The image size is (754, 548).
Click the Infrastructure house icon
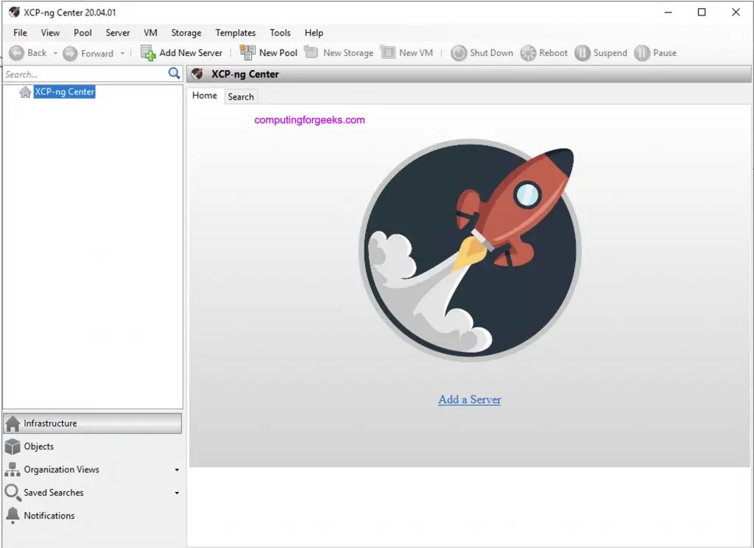tap(13, 424)
